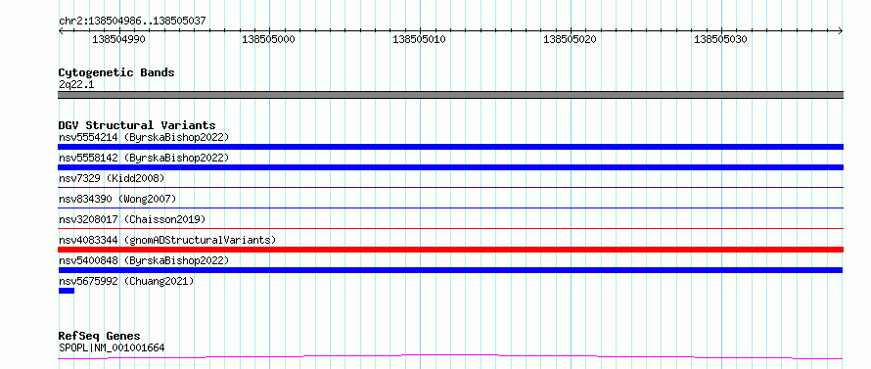This screenshot has width=871, height=369.
Task: Click the thin purple line under nsv7329
Action: click(x=450, y=187)
